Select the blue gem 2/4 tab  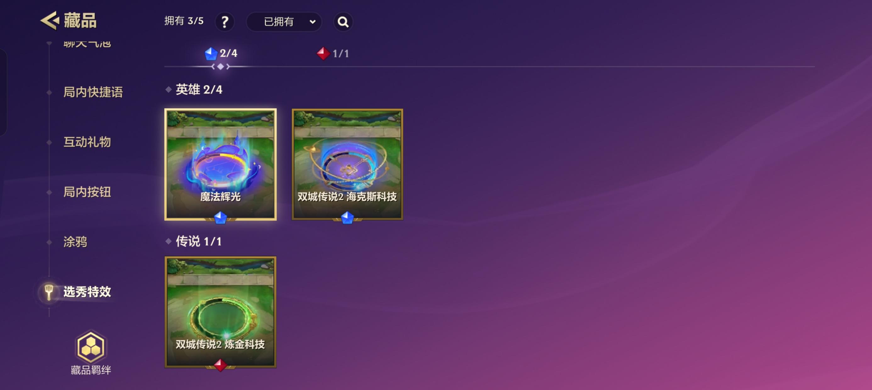pos(221,53)
